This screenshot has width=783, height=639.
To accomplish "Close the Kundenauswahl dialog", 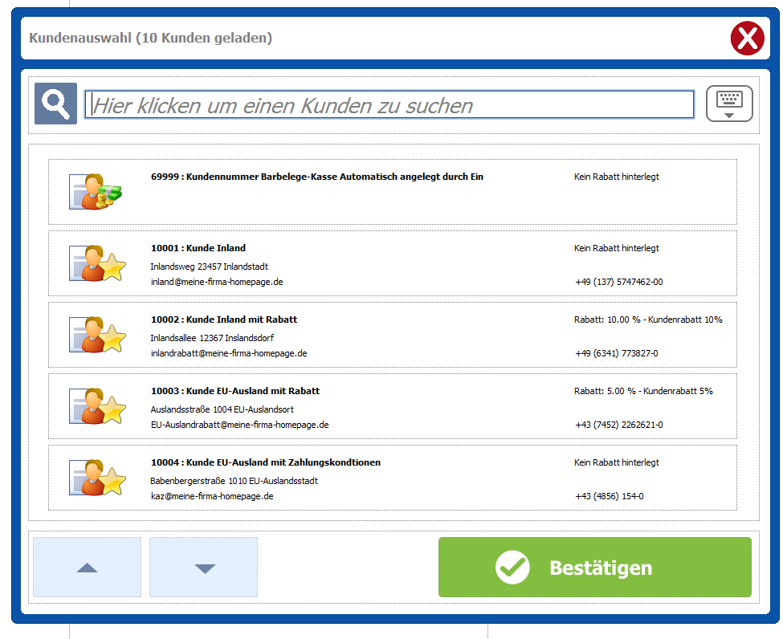I will [x=747, y=39].
